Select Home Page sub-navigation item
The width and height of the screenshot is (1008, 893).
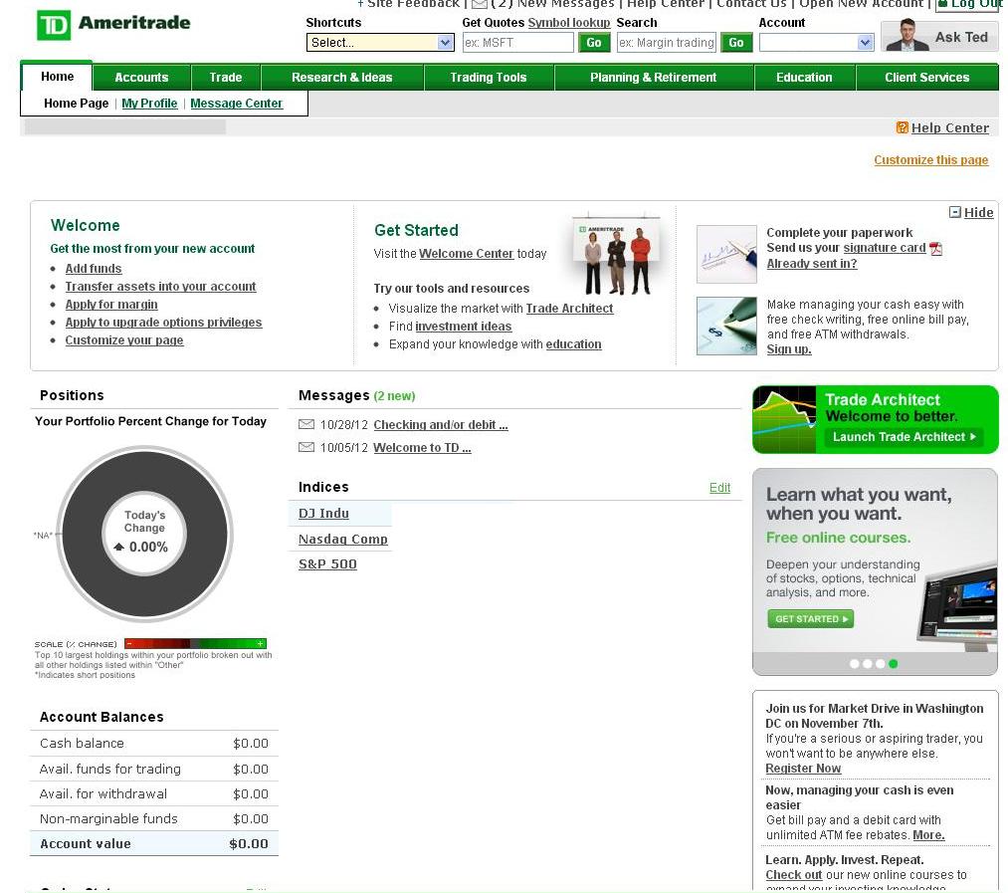76,103
